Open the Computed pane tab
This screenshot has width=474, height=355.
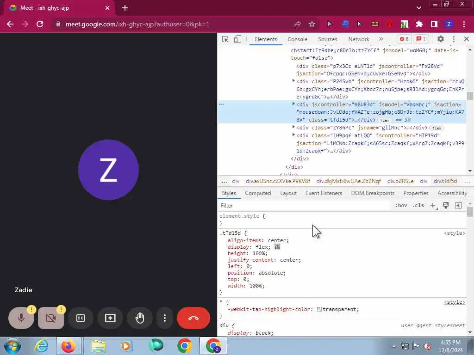pyautogui.click(x=258, y=193)
